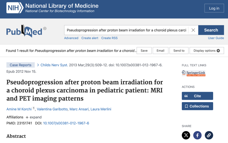Click the Log in button
Screen dimensions: 228x143
(x=214, y=8)
